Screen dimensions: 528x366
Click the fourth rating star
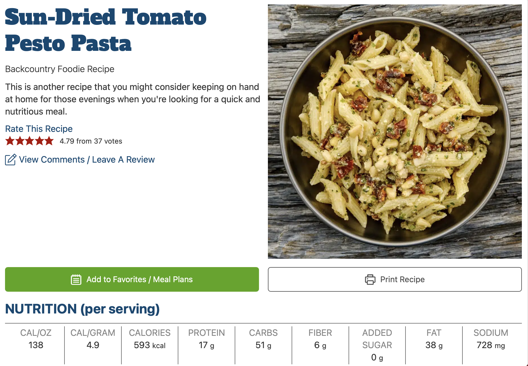pyautogui.click(x=39, y=141)
